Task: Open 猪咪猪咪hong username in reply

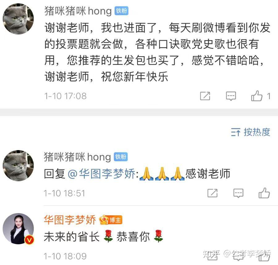Action: (77, 157)
